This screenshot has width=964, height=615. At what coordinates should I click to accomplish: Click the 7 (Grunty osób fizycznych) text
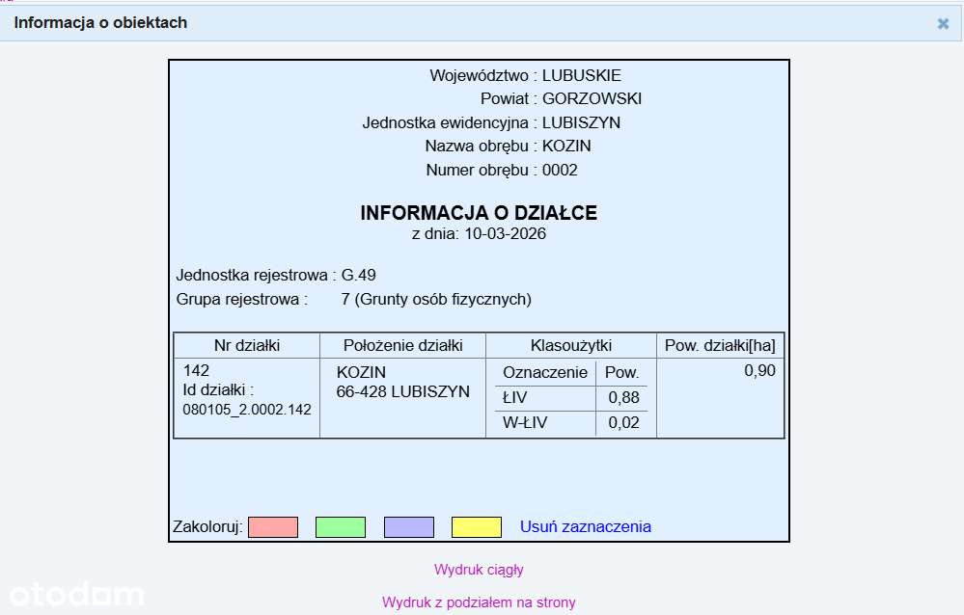[436, 299]
